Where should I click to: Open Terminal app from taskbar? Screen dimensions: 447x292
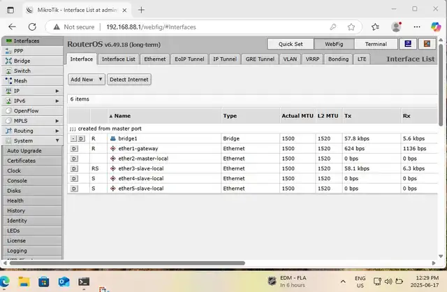pos(84,282)
